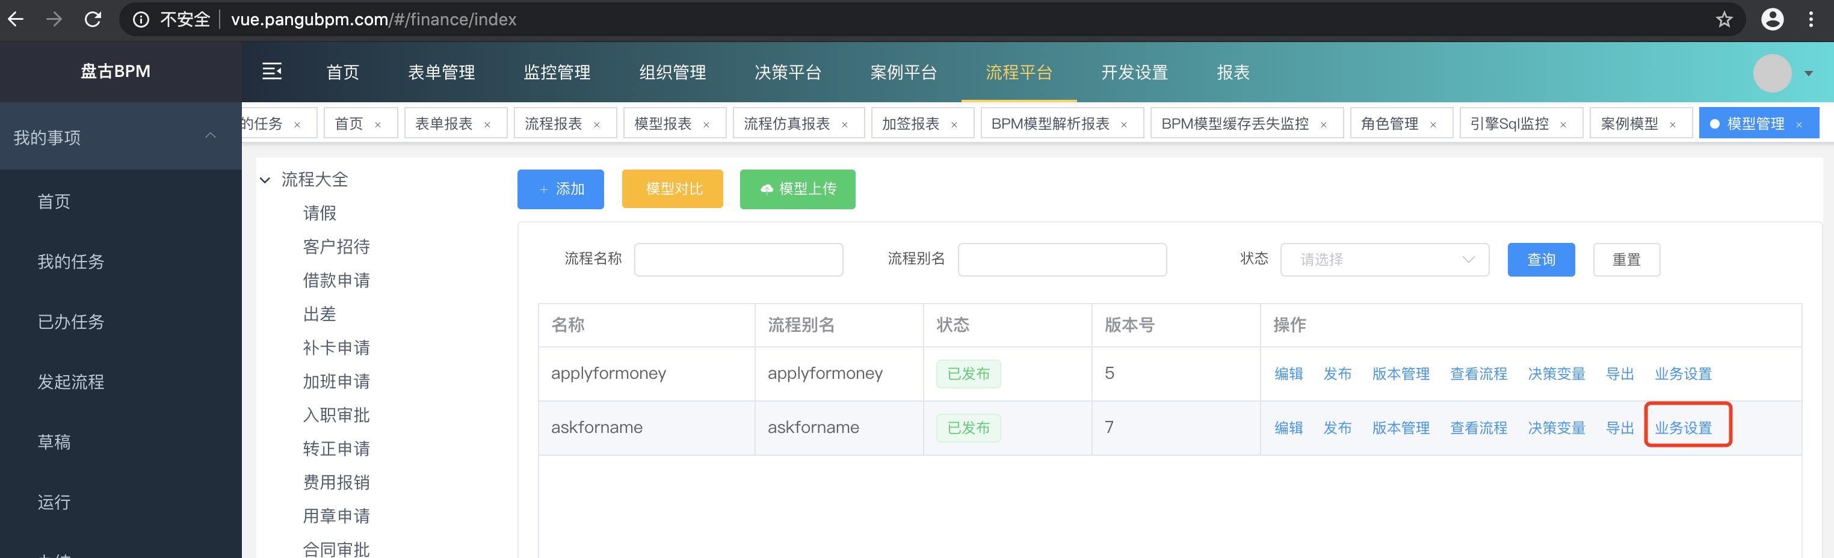Open 案例平台 in top navigation
Image resolution: width=1834 pixels, height=558 pixels.
tap(904, 73)
